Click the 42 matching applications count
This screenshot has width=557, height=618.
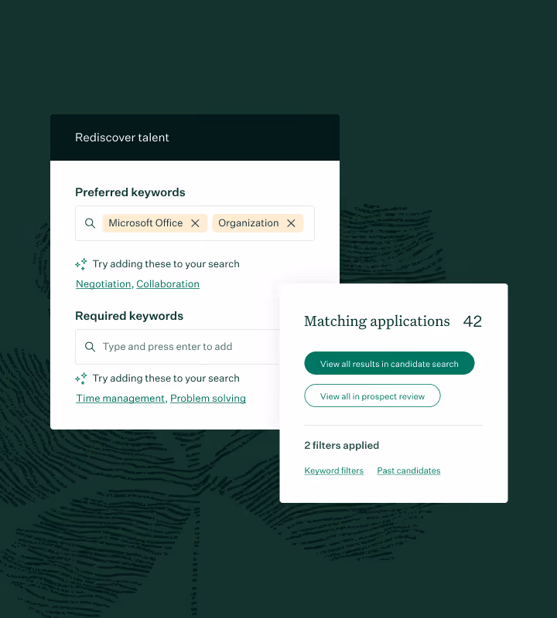[473, 321]
